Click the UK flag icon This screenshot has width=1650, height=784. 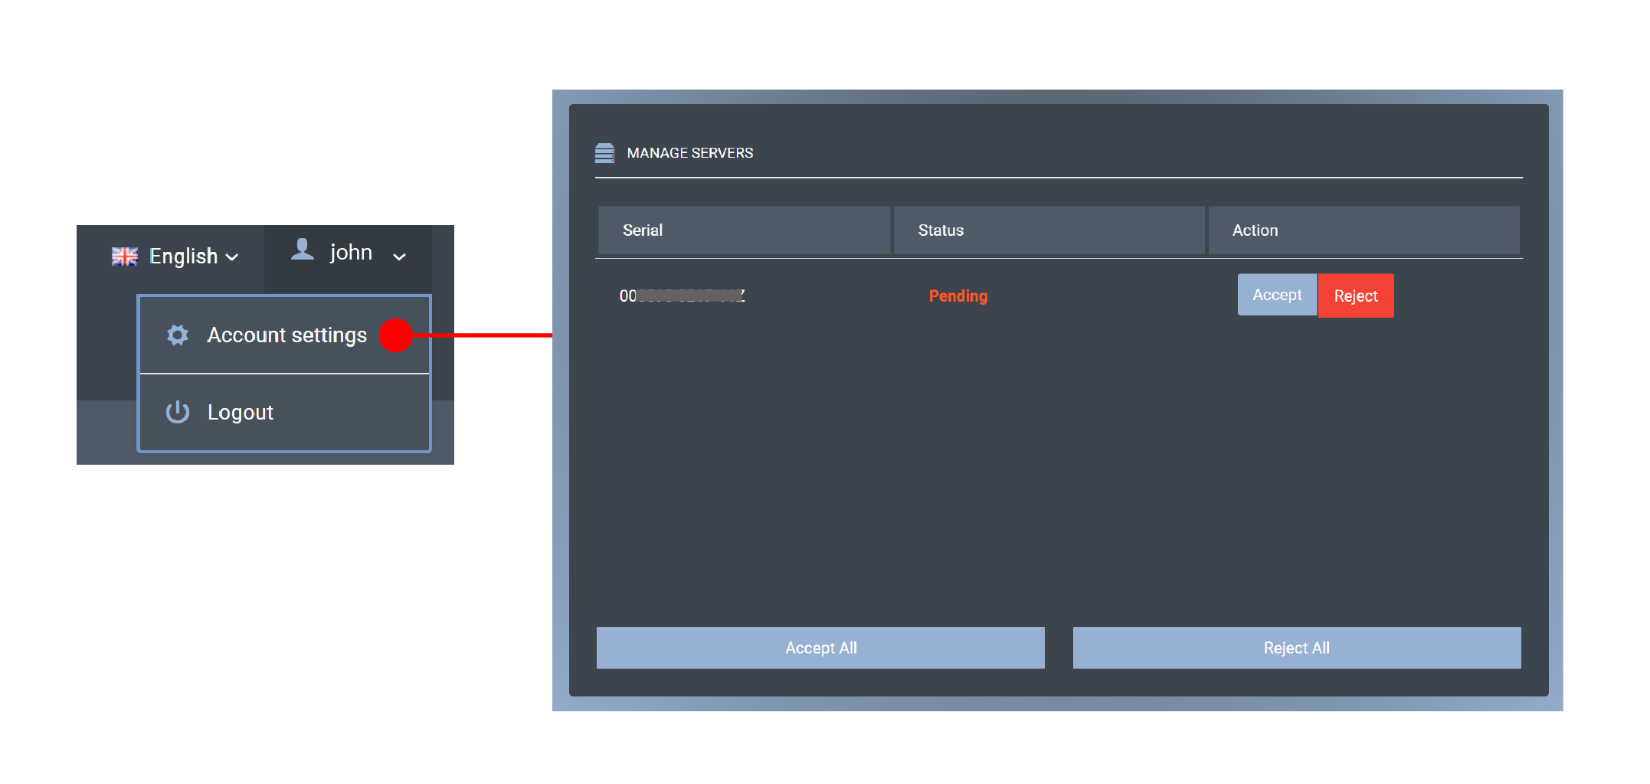coord(124,256)
